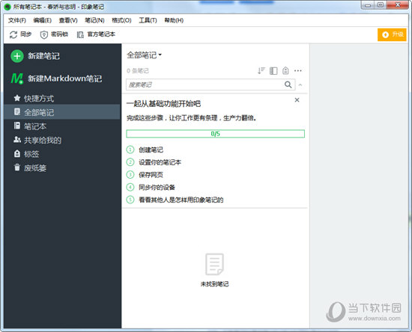Open the three-dot more options menu
412x332 pixels.
click(x=297, y=70)
